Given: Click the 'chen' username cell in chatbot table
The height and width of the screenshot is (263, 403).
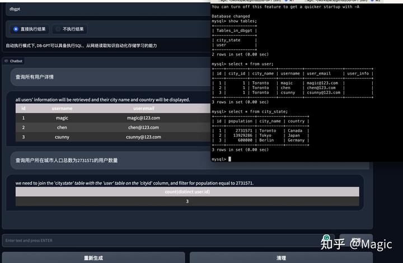Looking at the screenshot, I should click(62, 127).
